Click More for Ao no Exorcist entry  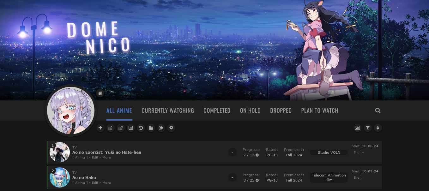[106, 157]
